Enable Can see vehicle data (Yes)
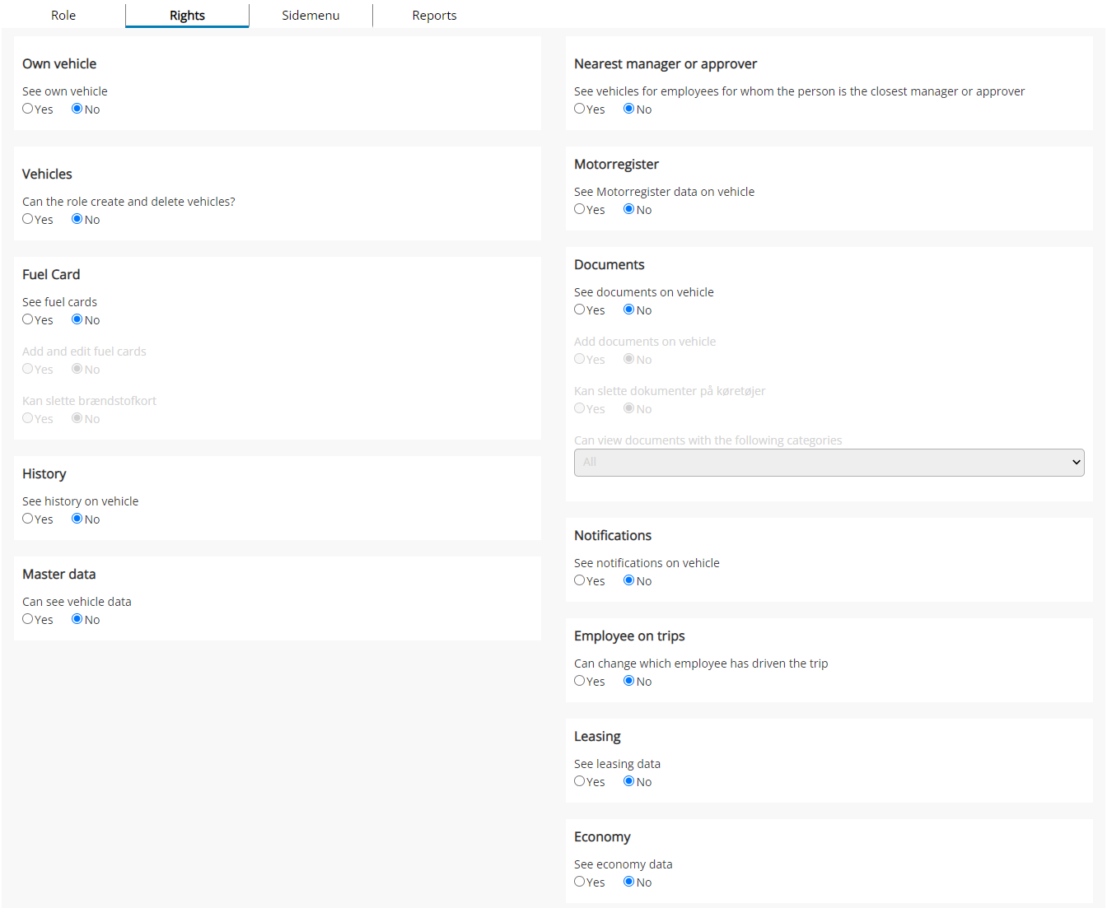1107x908 pixels. tap(28, 619)
